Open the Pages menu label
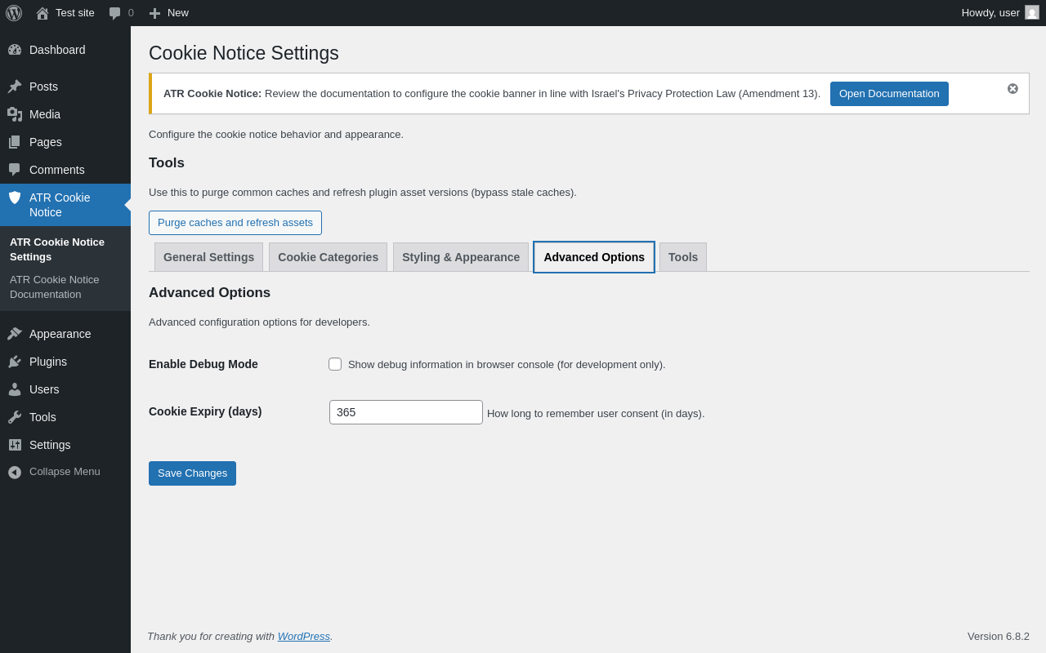The width and height of the screenshot is (1046, 653). pyautogui.click(x=46, y=142)
